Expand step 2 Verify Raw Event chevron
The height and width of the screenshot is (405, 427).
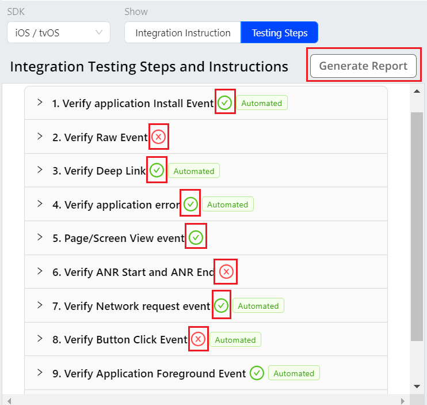coord(40,137)
